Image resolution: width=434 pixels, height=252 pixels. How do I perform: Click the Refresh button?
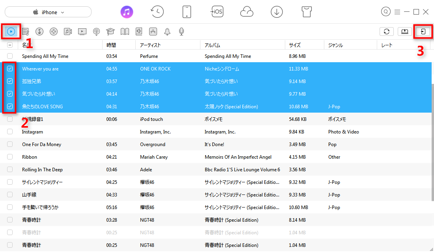(387, 31)
